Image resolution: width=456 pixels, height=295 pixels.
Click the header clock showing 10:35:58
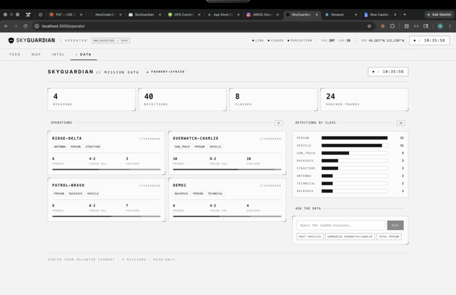click(429, 40)
